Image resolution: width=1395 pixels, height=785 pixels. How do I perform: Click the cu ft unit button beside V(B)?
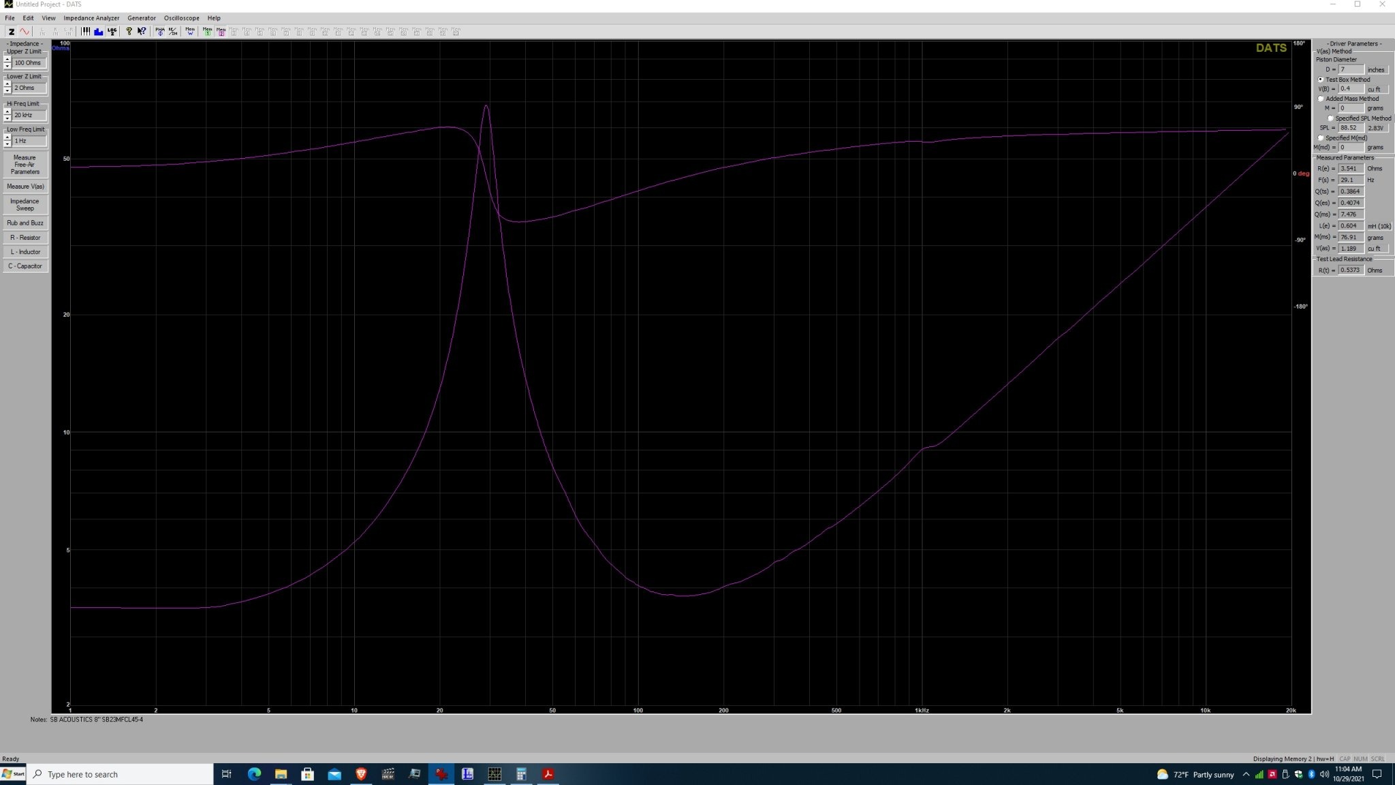click(x=1377, y=89)
